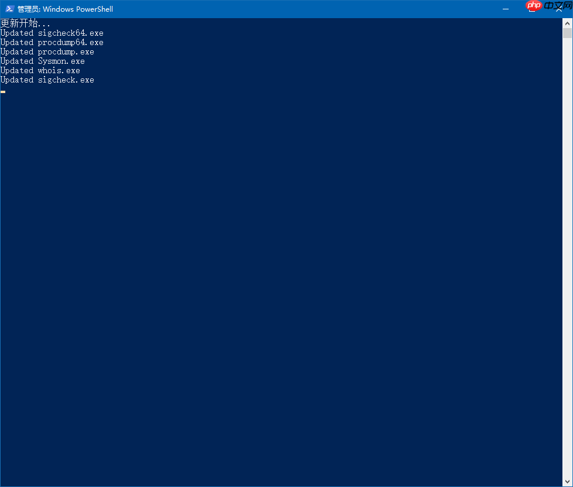Select the line 'Updated sigcheck.exe'
The image size is (573, 487).
click(47, 80)
